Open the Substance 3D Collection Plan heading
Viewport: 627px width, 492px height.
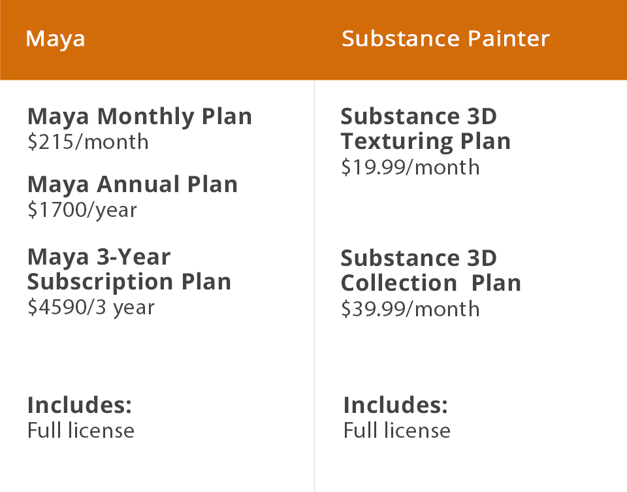(430, 271)
